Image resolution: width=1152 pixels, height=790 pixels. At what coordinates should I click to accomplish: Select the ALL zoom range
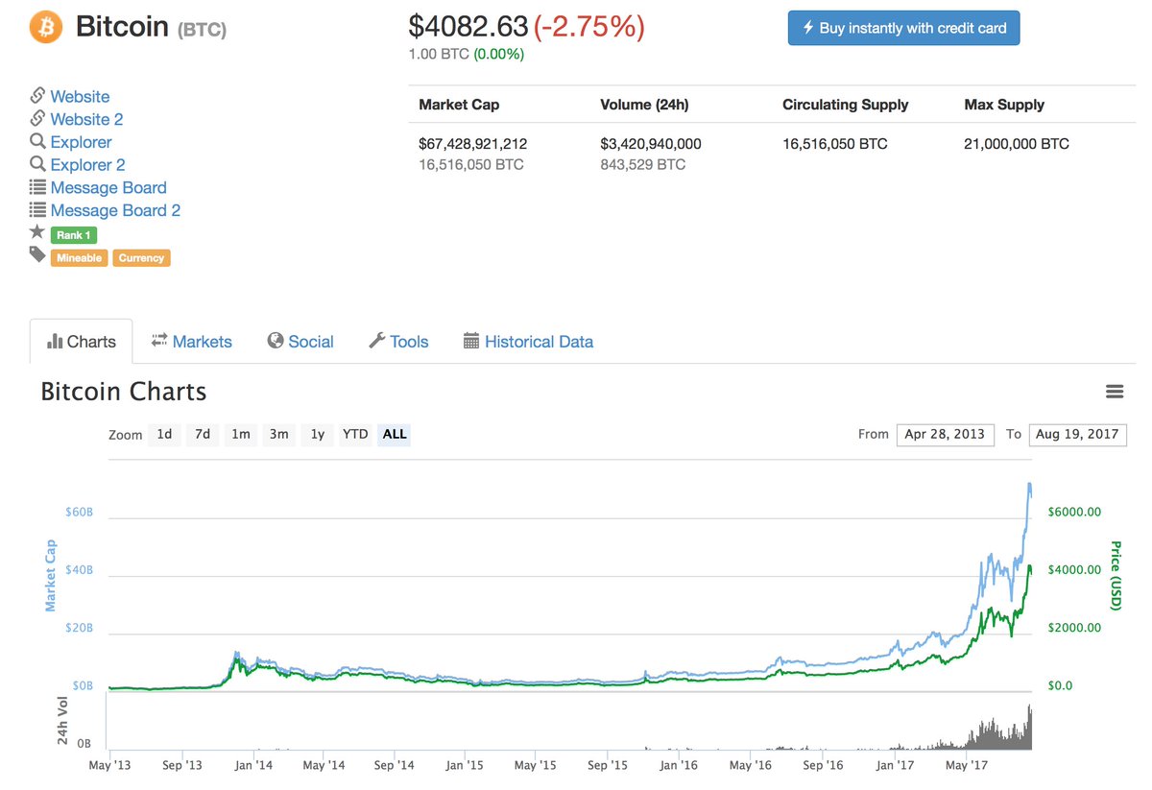coord(395,434)
